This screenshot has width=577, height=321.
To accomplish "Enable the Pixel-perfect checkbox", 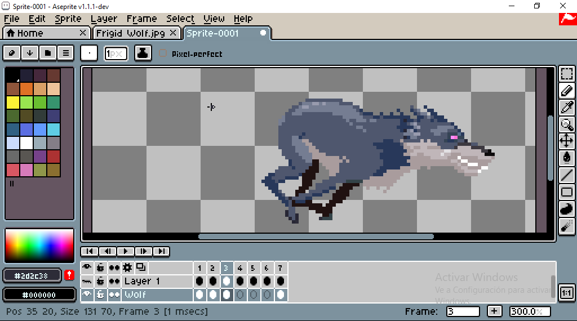I will [163, 53].
